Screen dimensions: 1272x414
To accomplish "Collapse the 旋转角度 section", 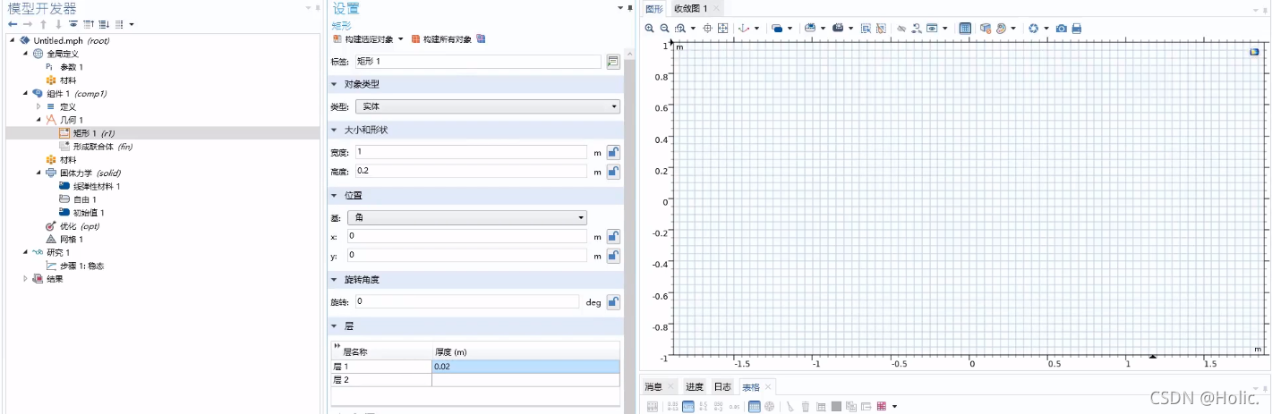I will coord(335,280).
